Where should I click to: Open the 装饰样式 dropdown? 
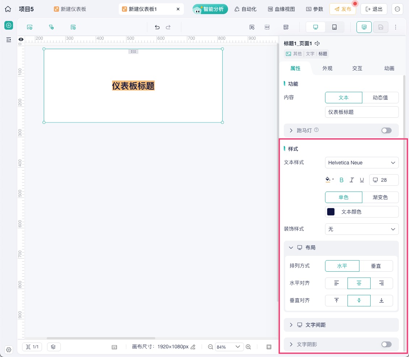362,229
